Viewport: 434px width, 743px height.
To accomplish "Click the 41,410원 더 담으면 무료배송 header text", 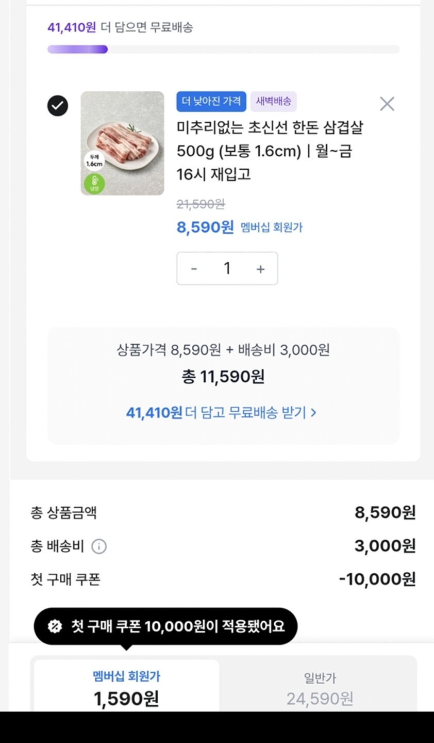I will click(x=120, y=27).
